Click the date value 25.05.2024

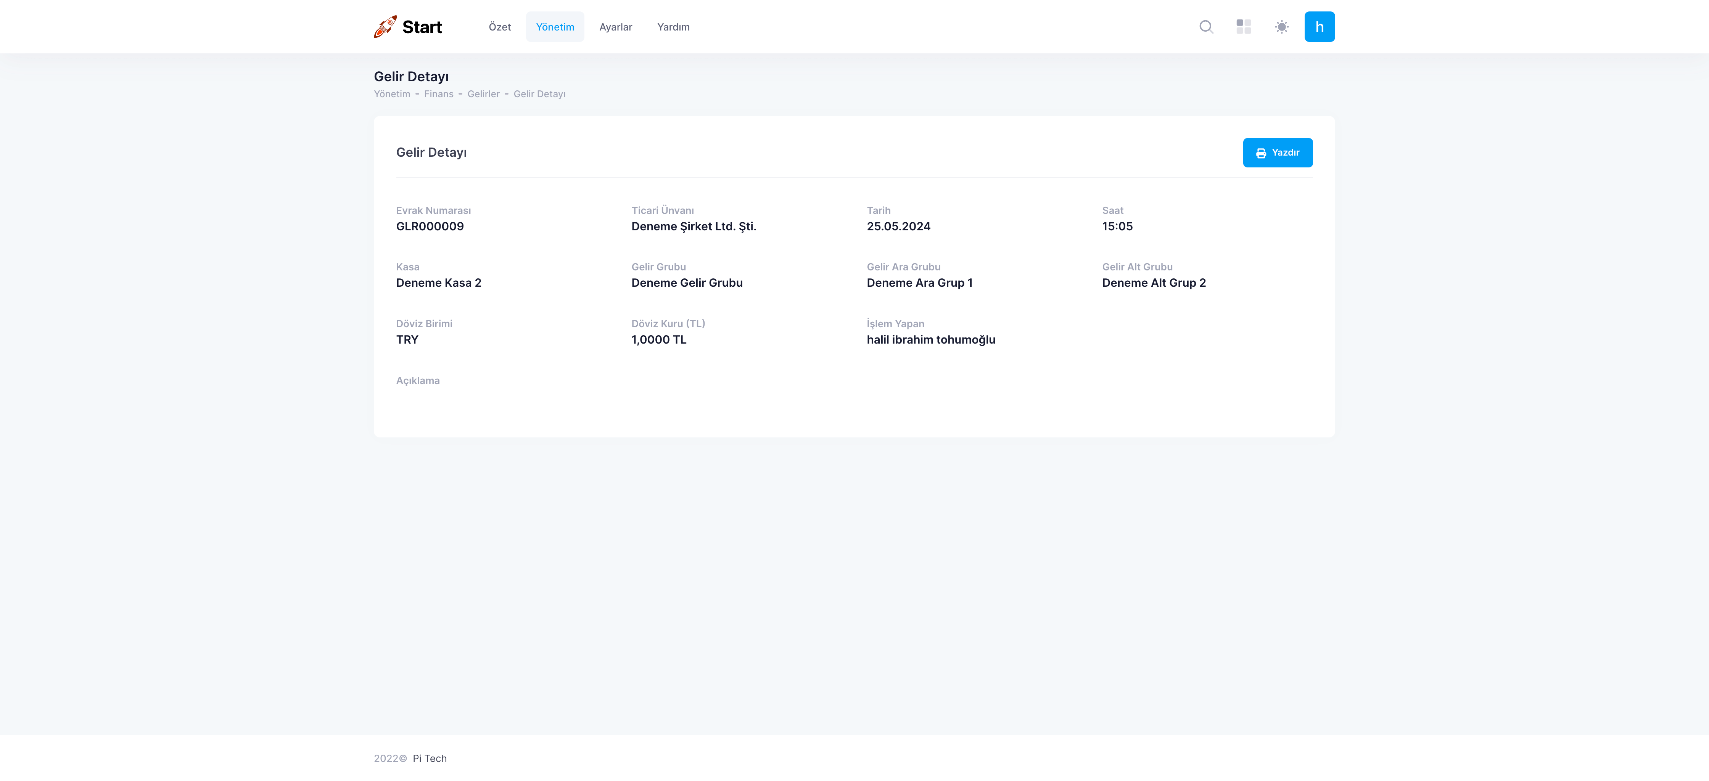tap(898, 227)
